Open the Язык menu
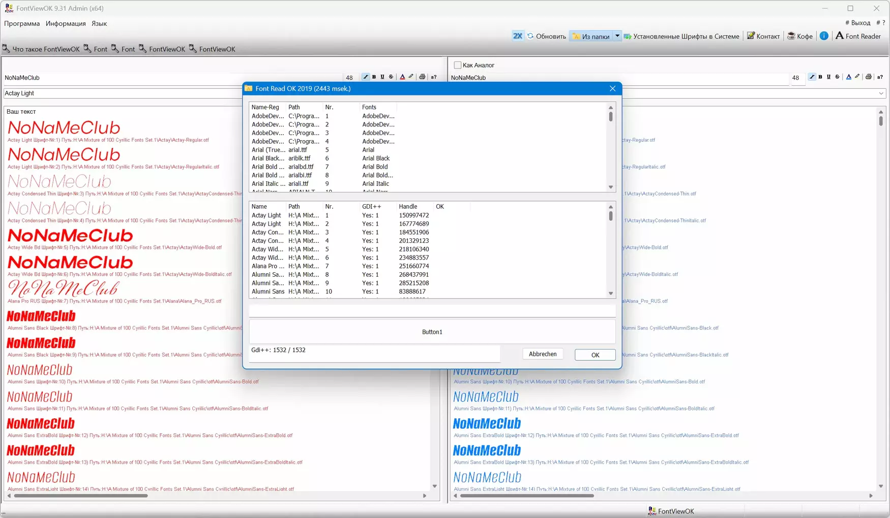Screen dimensions: 890x518 tap(99, 23)
